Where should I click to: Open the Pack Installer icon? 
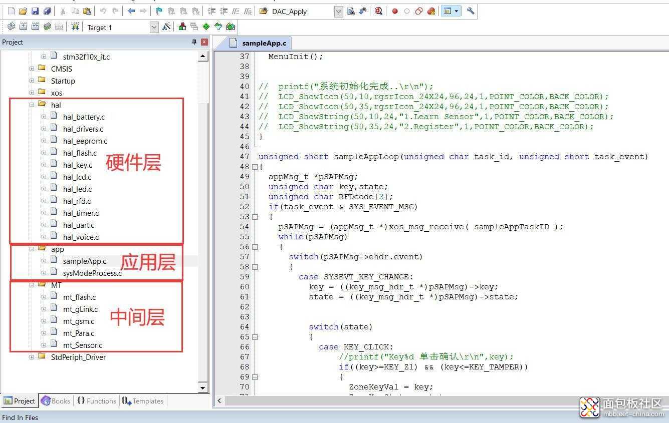click(x=231, y=27)
